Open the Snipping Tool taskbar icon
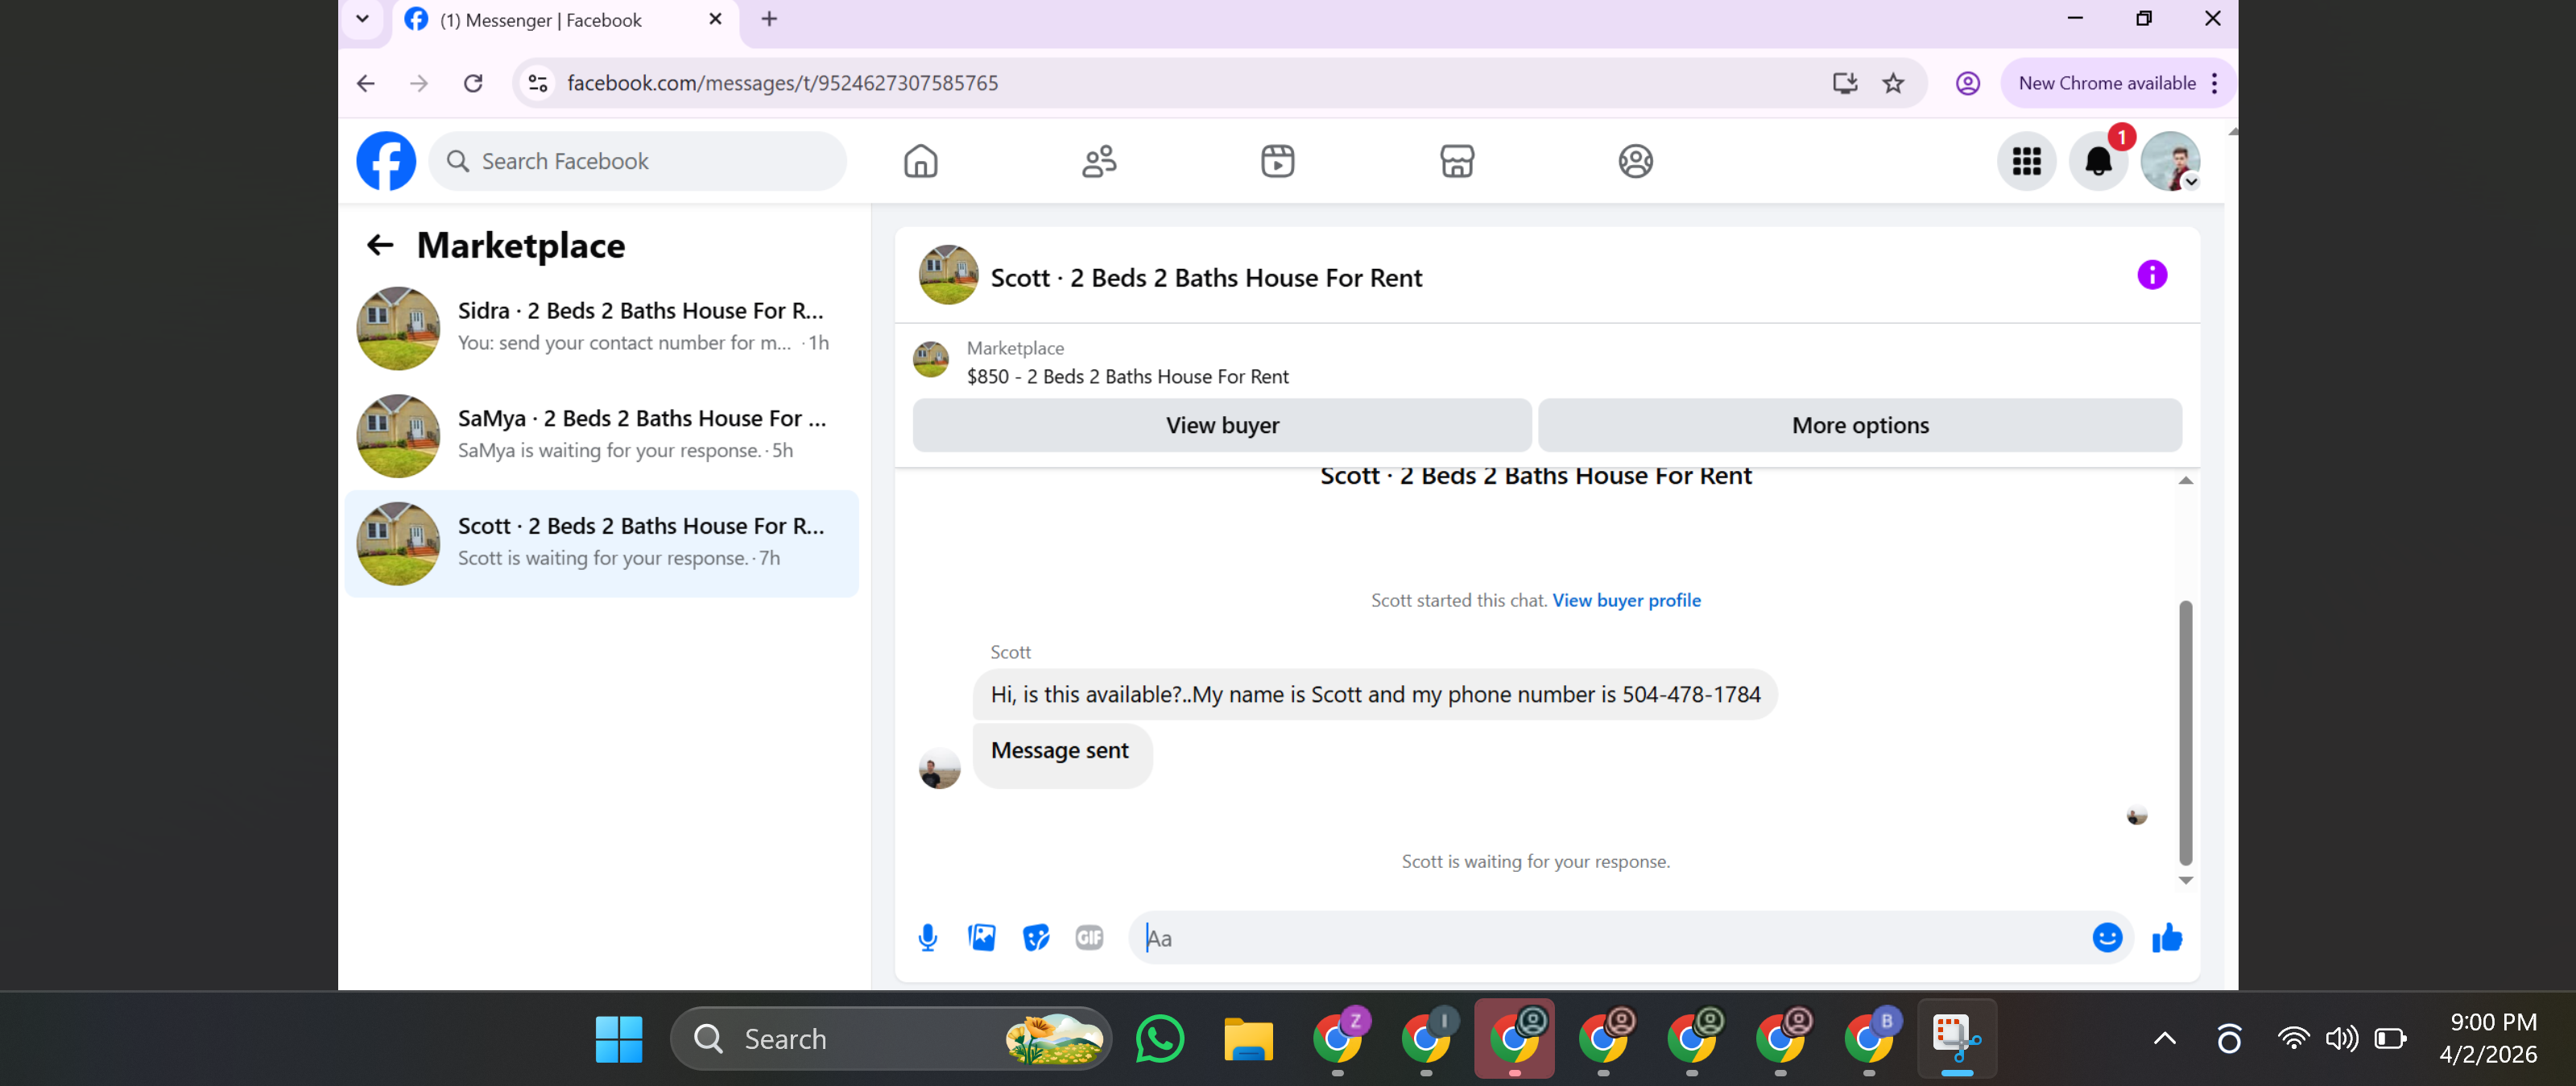 1956,1039
